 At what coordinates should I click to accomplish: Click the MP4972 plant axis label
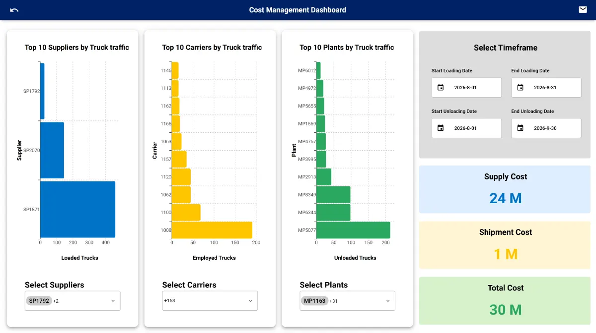[307, 88]
